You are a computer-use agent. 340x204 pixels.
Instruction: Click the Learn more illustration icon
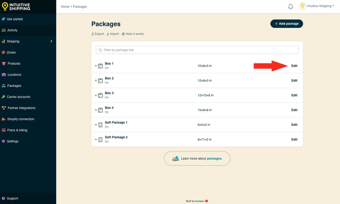point(176,158)
